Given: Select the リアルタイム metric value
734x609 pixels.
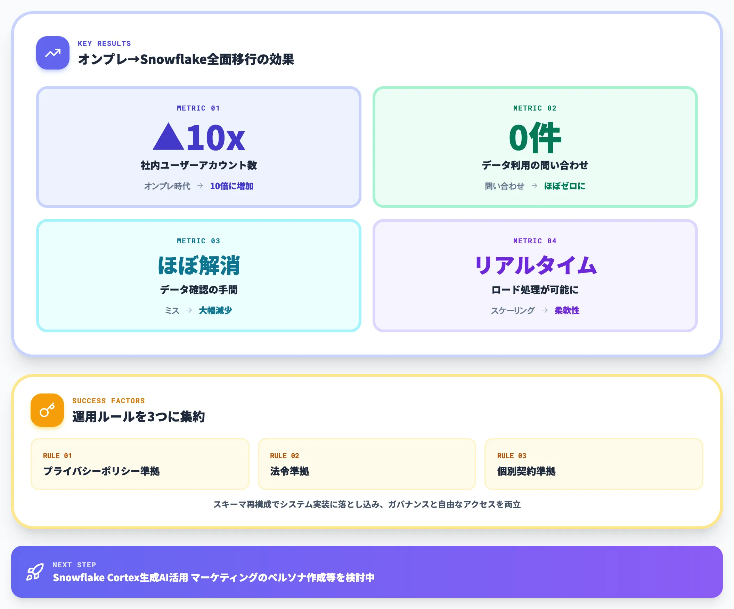Looking at the screenshot, I should pos(535,265).
